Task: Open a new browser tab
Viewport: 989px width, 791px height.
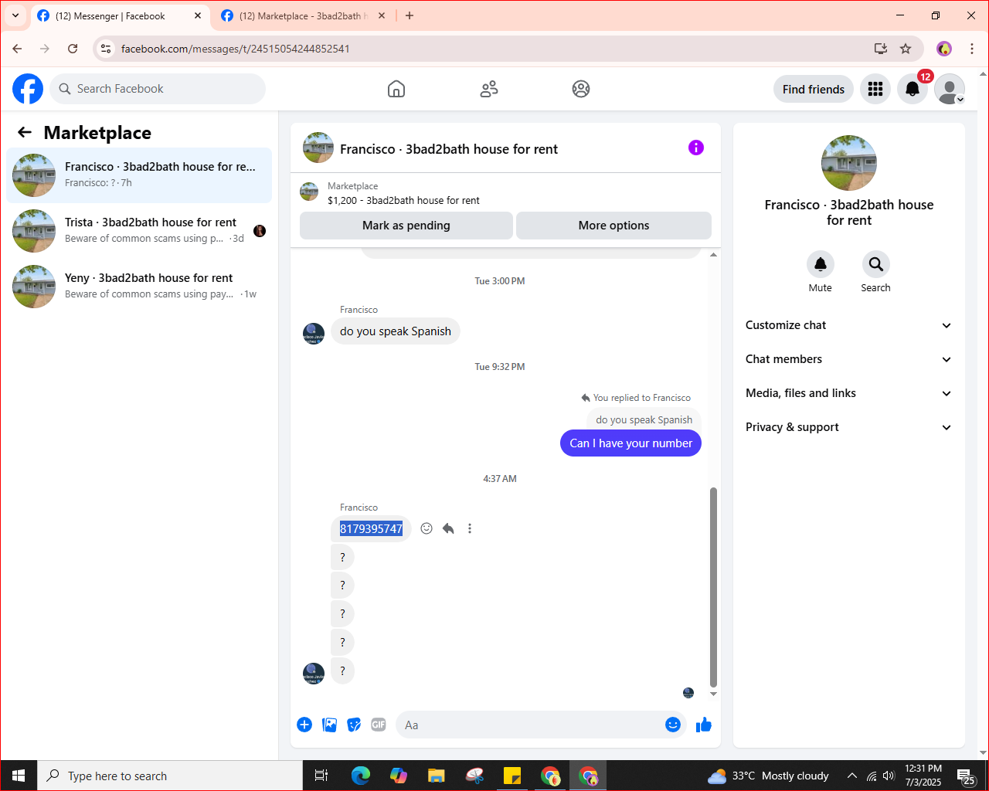Action: coord(410,15)
